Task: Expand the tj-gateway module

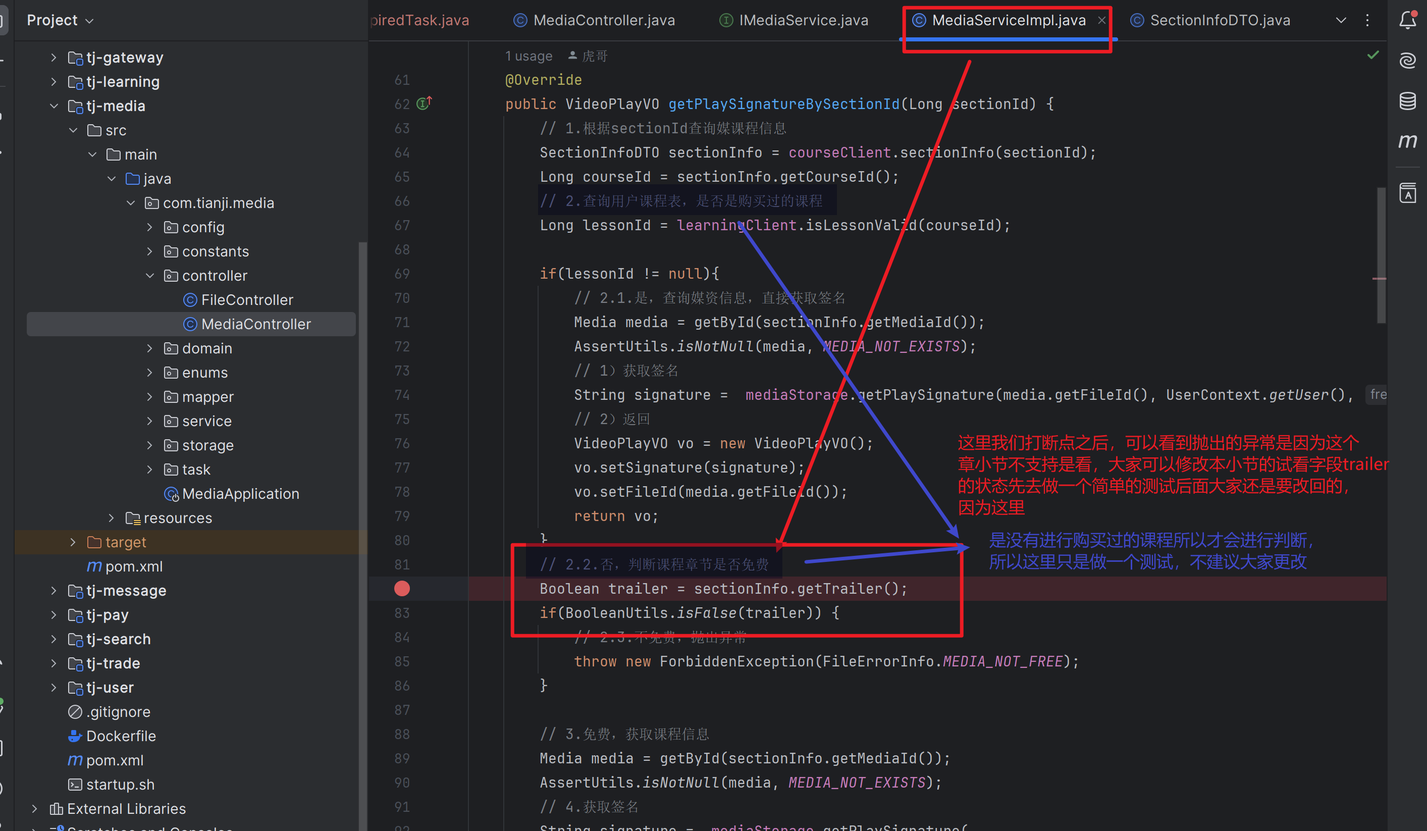Action: coord(54,57)
